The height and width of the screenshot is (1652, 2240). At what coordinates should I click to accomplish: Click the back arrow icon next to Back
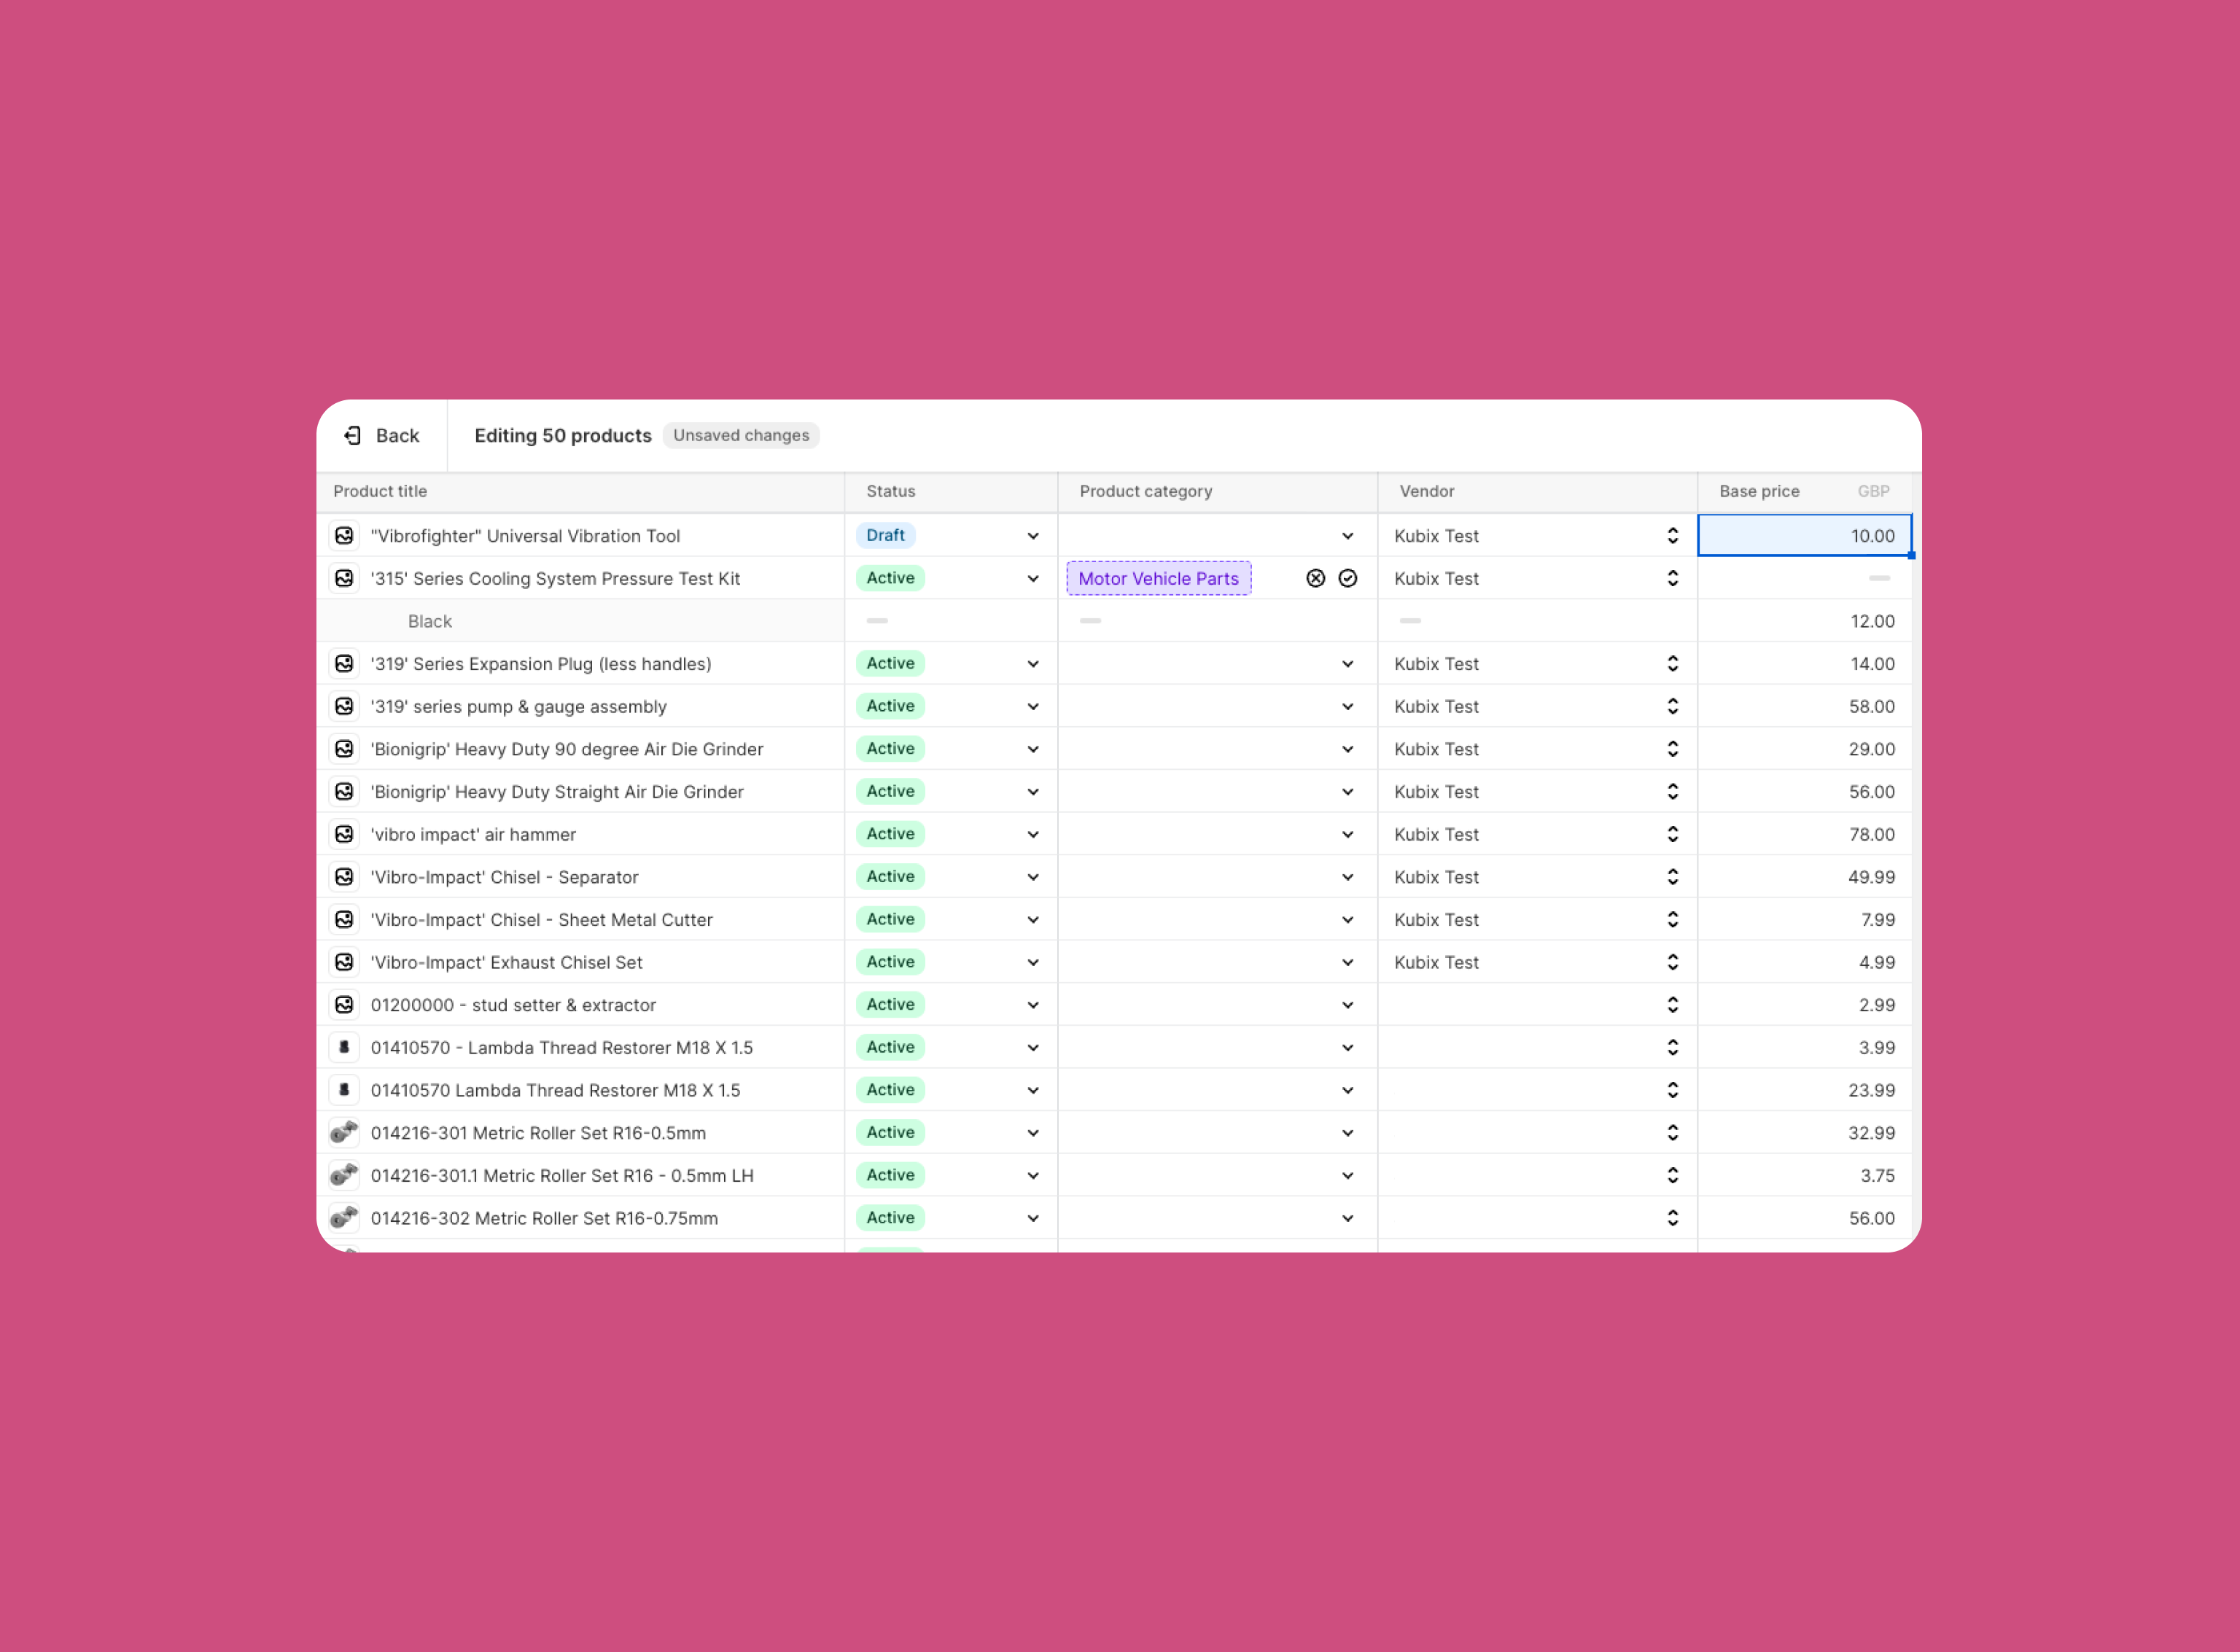pyautogui.click(x=354, y=435)
